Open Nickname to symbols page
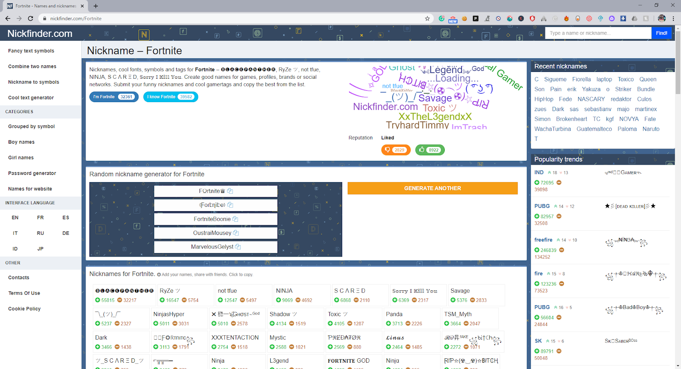This screenshot has height=369, width=681. click(34, 82)
